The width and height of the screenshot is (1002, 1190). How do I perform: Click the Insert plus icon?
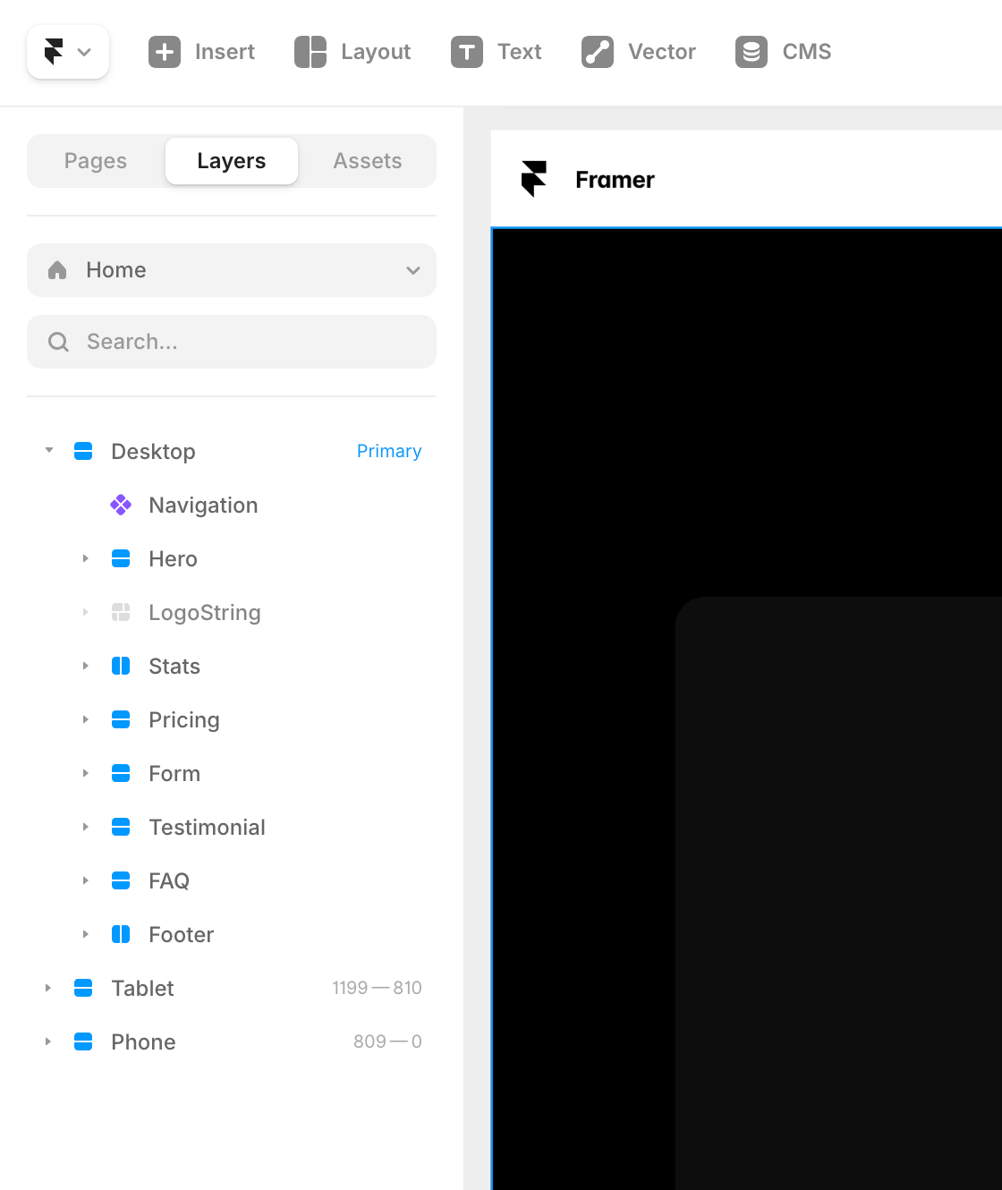click(165, 52)
